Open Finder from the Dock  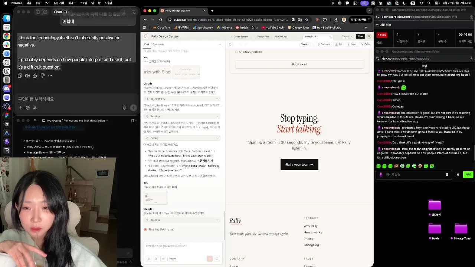click(x=7, y=18)
